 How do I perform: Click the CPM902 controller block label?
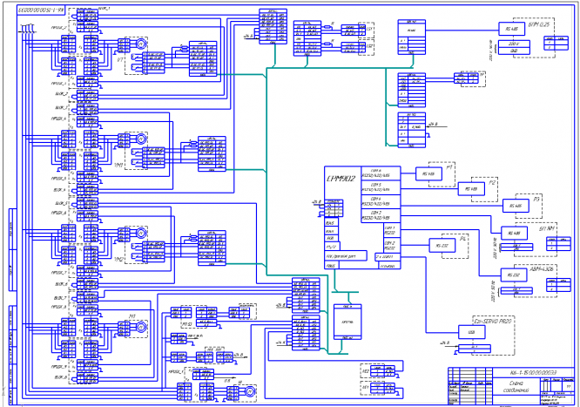tap(341, 179)
